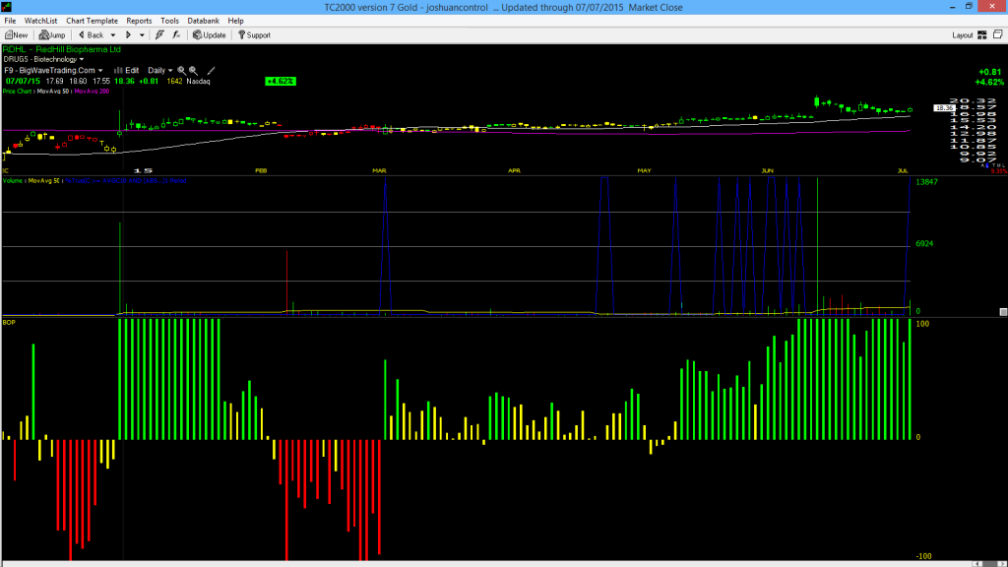Viewport: 1008px width, 567px height.
Task: Minimize the TC2000 window
Action: click(x=952, y=7)
